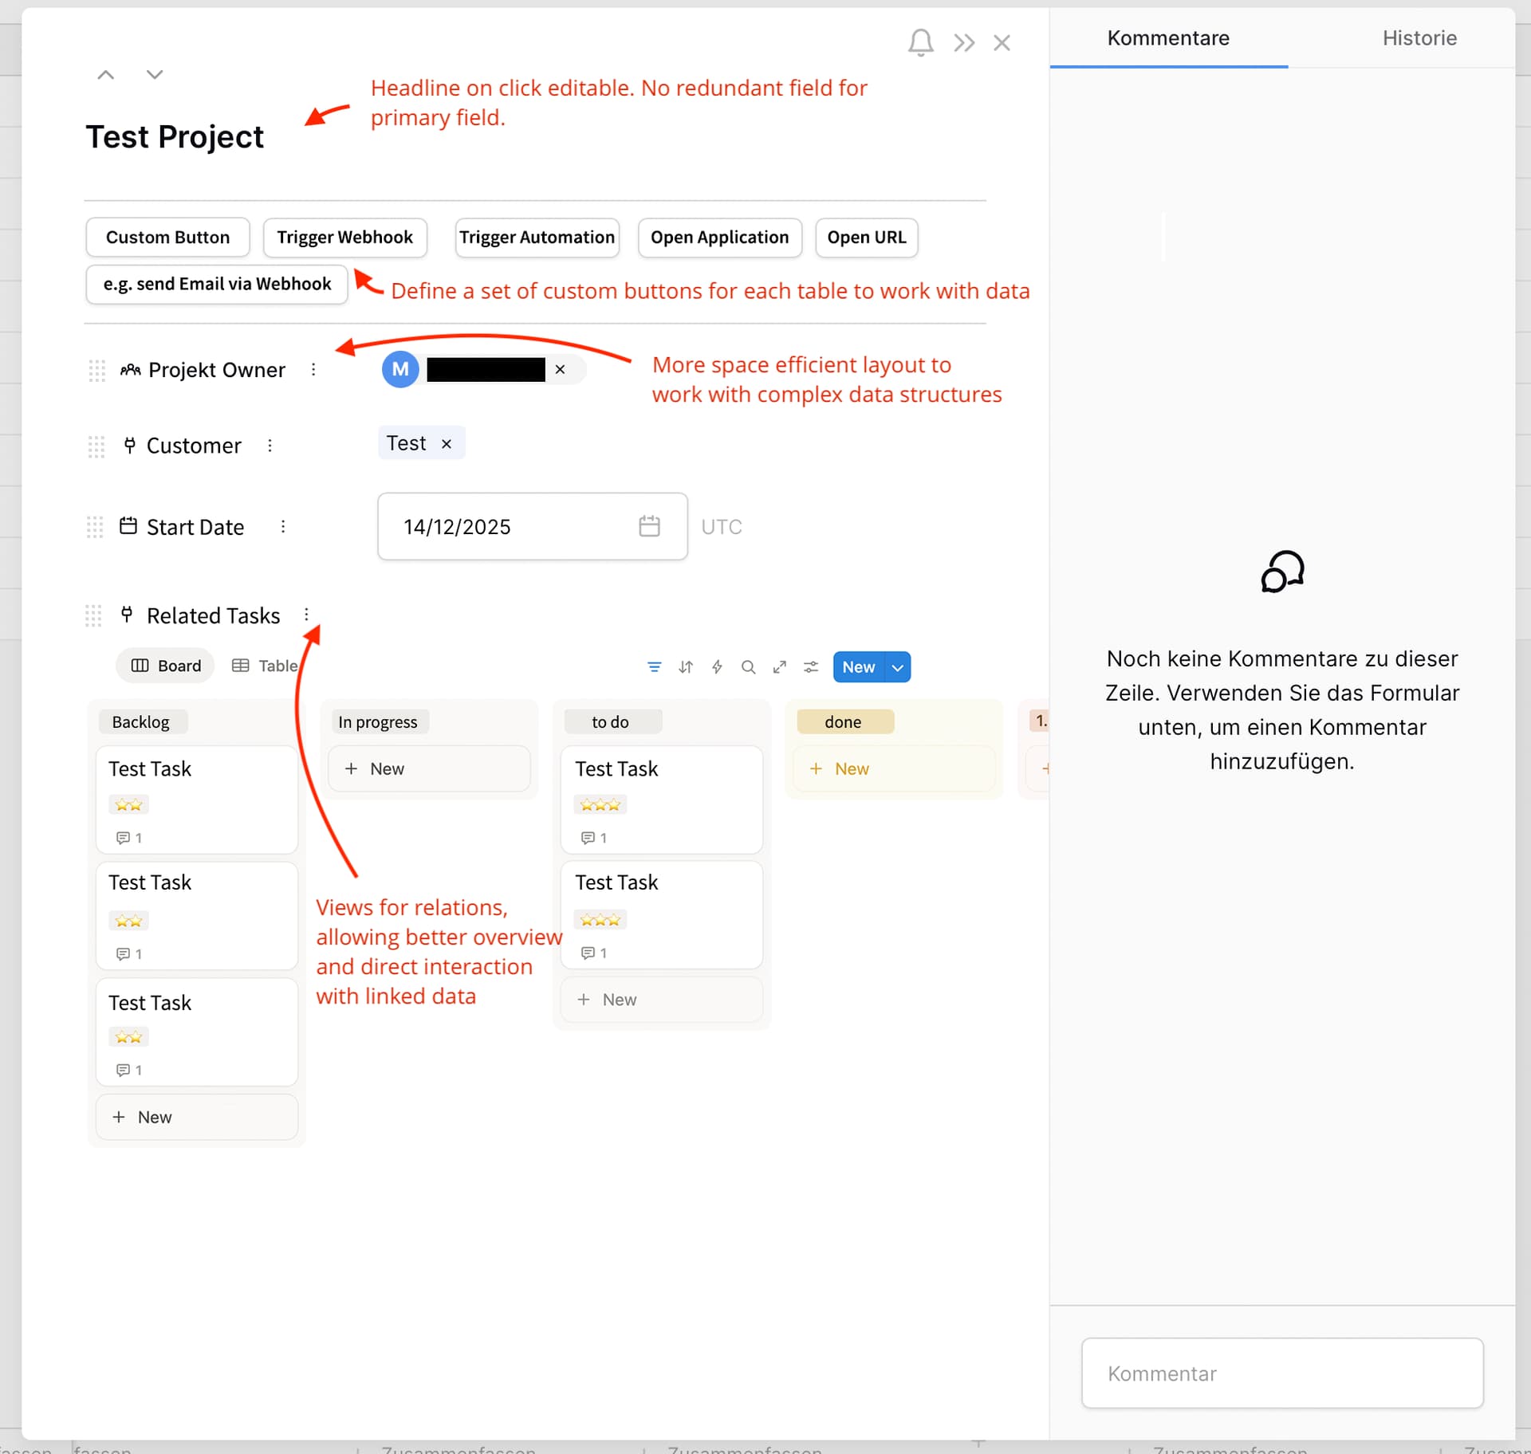Click the lightning bolt icon in Related Tasks
The height and width of the screenshot is (1454, 1531).
[x=717, y=667]
